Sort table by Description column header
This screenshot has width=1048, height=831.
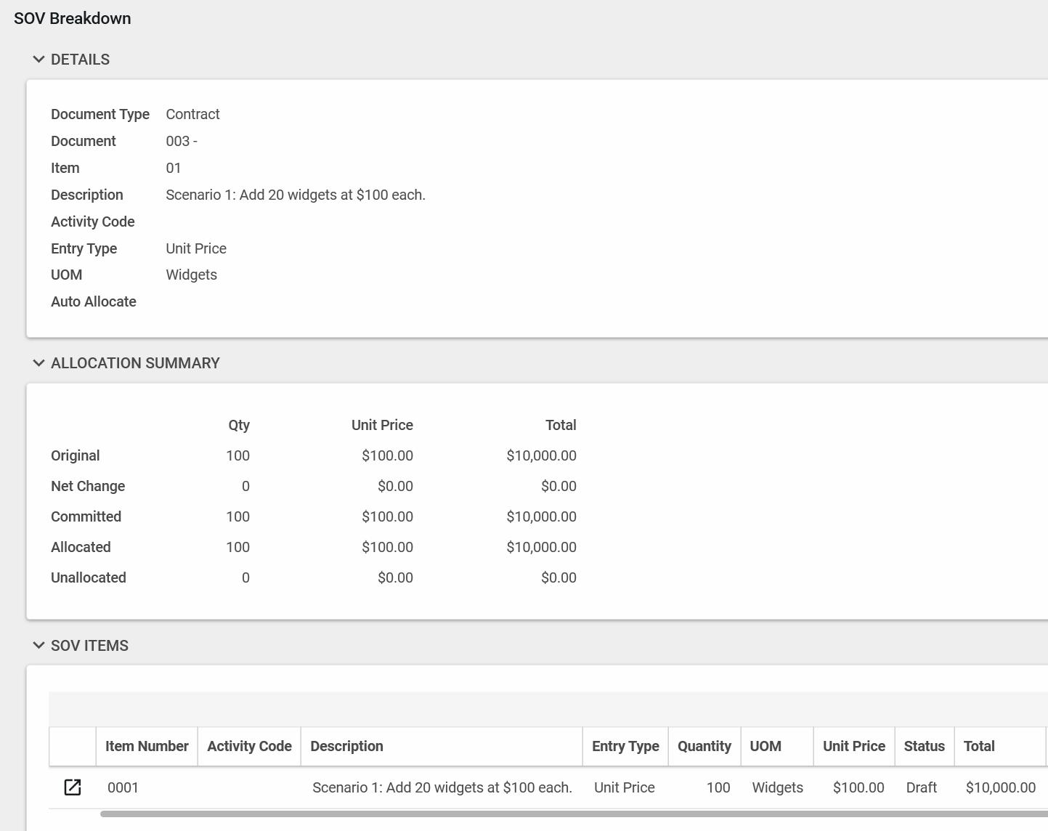click(x=346, y=746)
